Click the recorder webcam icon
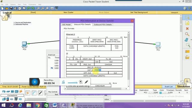192x108 pixels. 81,82
